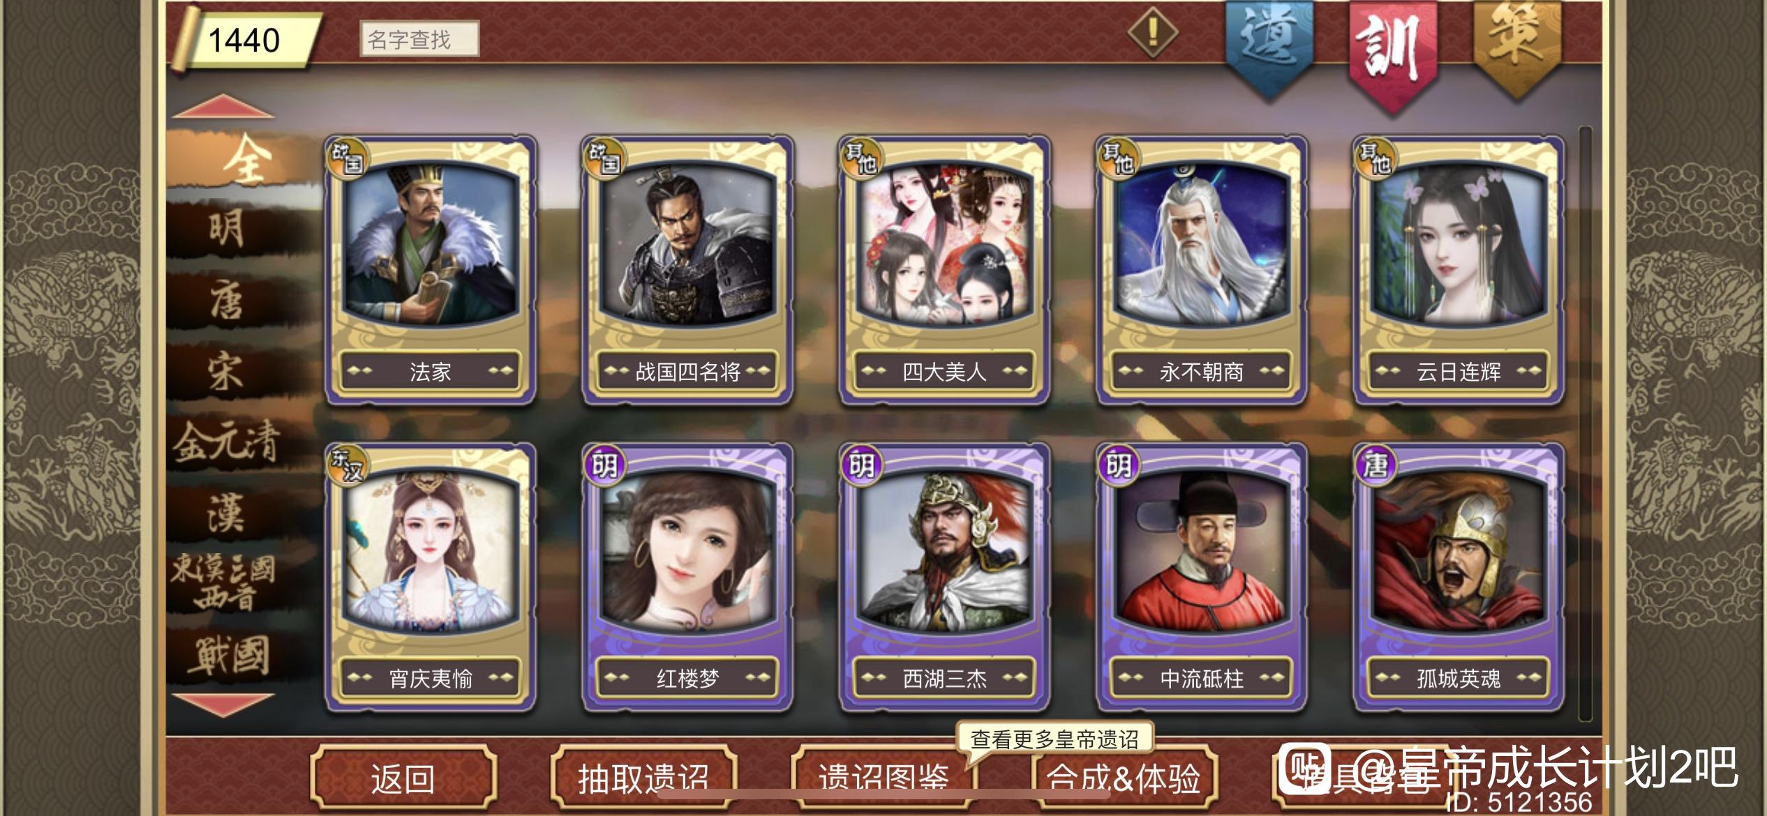Select the 战国四名将 card
Screen dimensions: 1767x816
pos(687,270)
